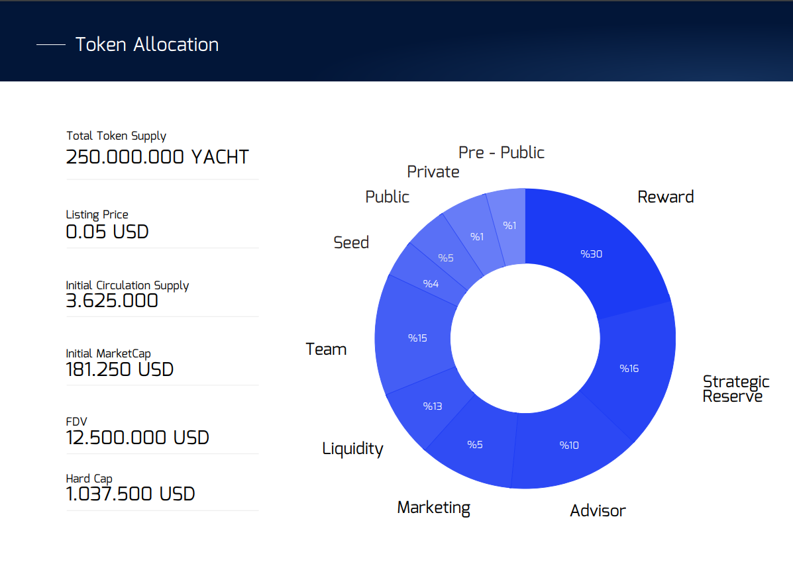Image resolution: width=793 pixels, height=562 pixels.
Task: Select the Strategic Reserve %16 slice
Action: click(629, 369)
